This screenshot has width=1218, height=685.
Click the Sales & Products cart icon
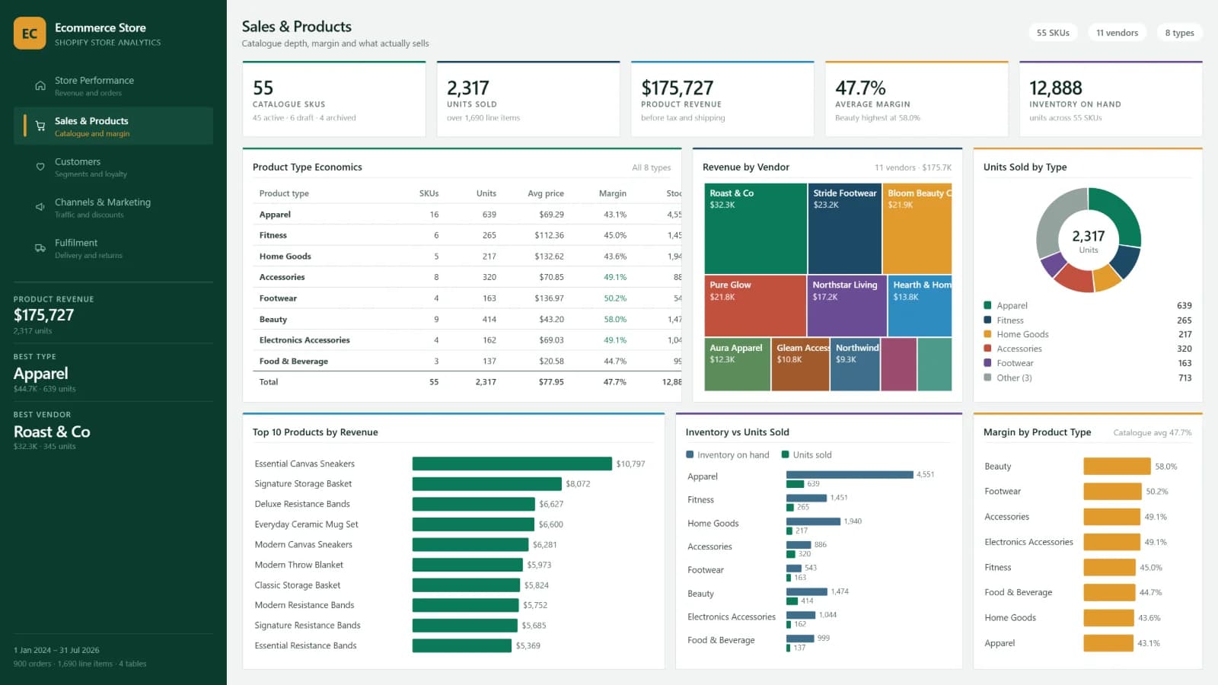pyautogui.click(x=40, y=126)
